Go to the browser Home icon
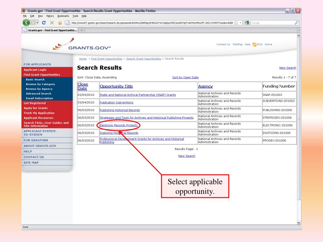Viewport: 323px width, 242px height. tap(60, 23)
